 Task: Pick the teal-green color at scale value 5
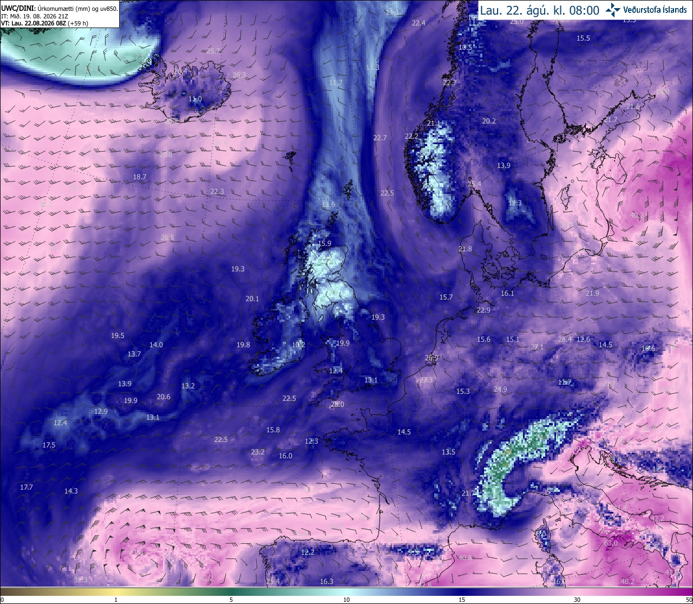point(231,592)
